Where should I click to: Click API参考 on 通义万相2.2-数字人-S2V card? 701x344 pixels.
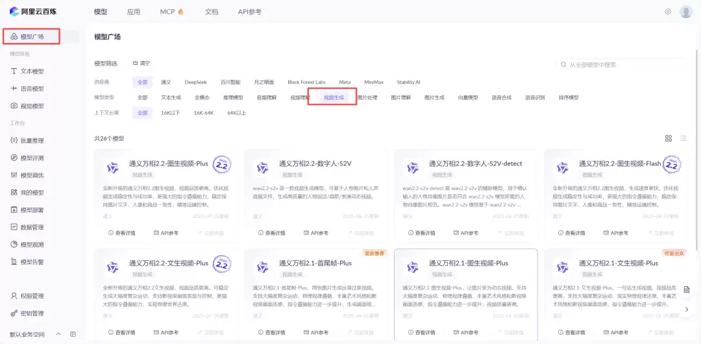point(316,233)
